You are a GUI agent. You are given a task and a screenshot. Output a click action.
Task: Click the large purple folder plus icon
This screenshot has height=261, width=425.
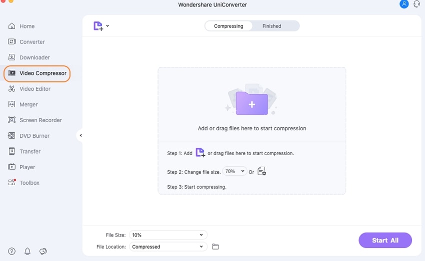coord(252,104)
